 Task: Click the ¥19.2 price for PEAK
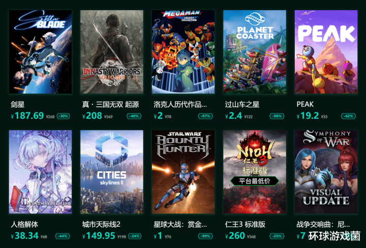(x=308, y=116)
